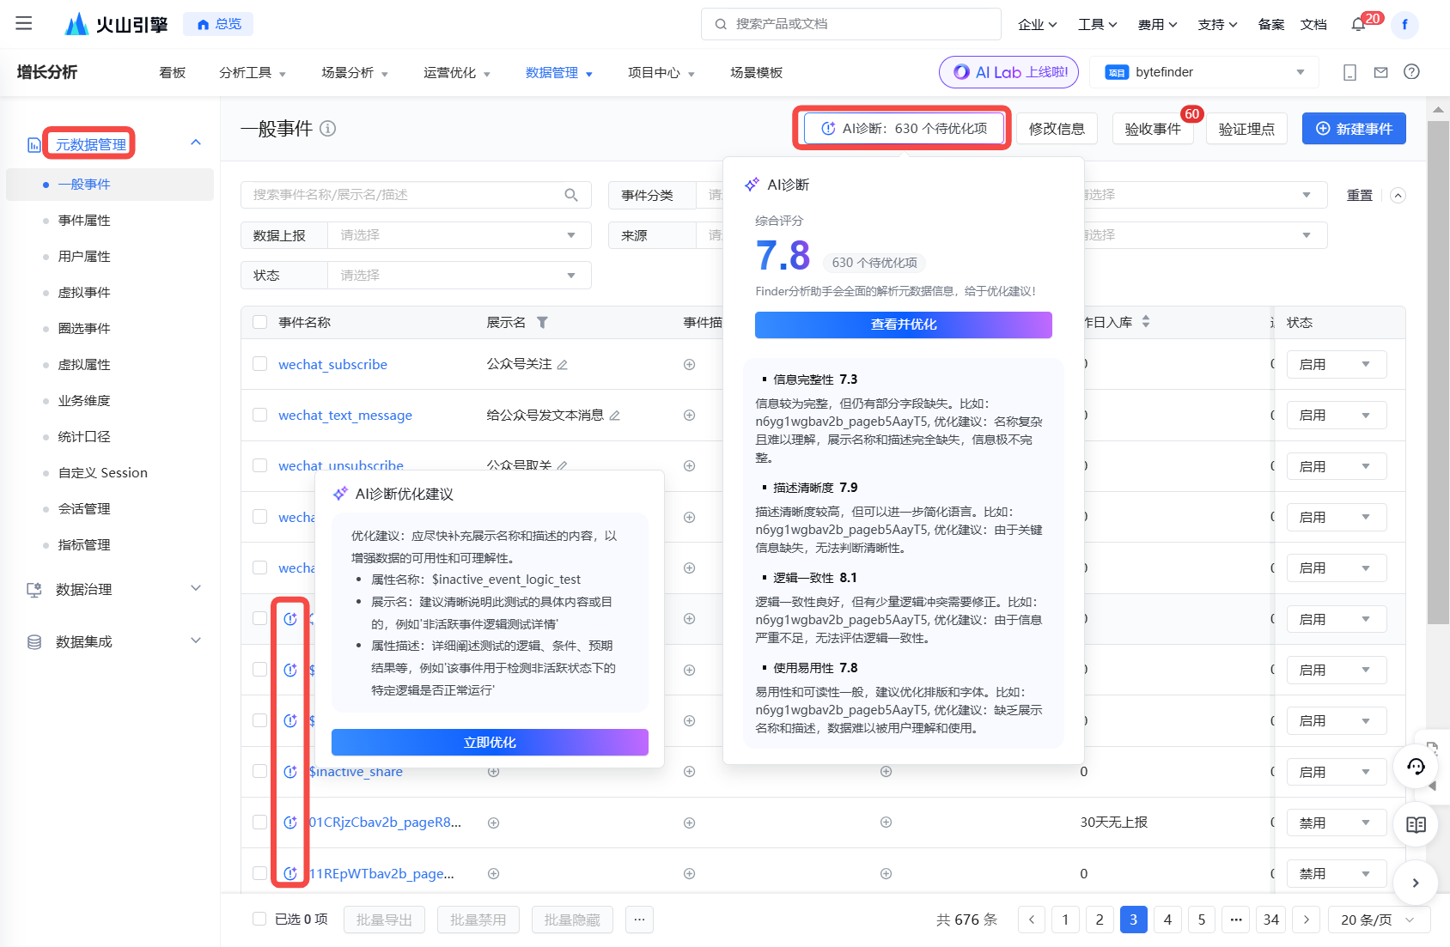Image resolution: width=1450 pixels, height=947 pixels.
Task: Select 事件属性 in the sidebar
Action: click(84, 221)
